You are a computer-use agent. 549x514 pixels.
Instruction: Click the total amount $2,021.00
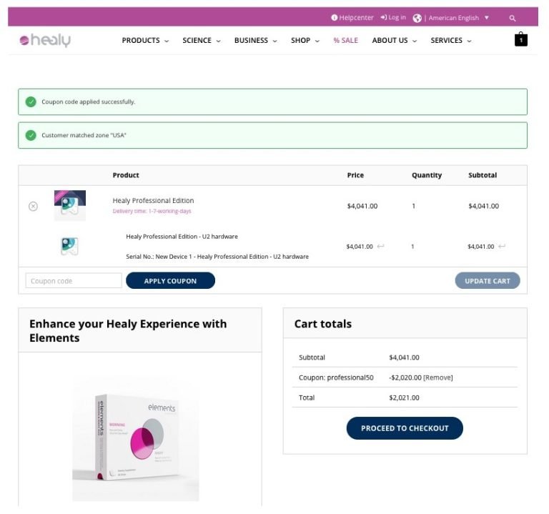pos(404,397)
